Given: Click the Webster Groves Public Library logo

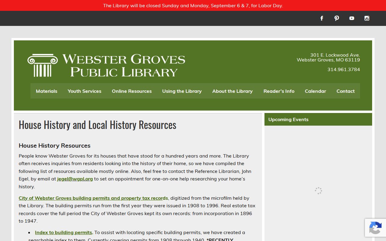Looking at the screenshot, I should coord(106,65).
